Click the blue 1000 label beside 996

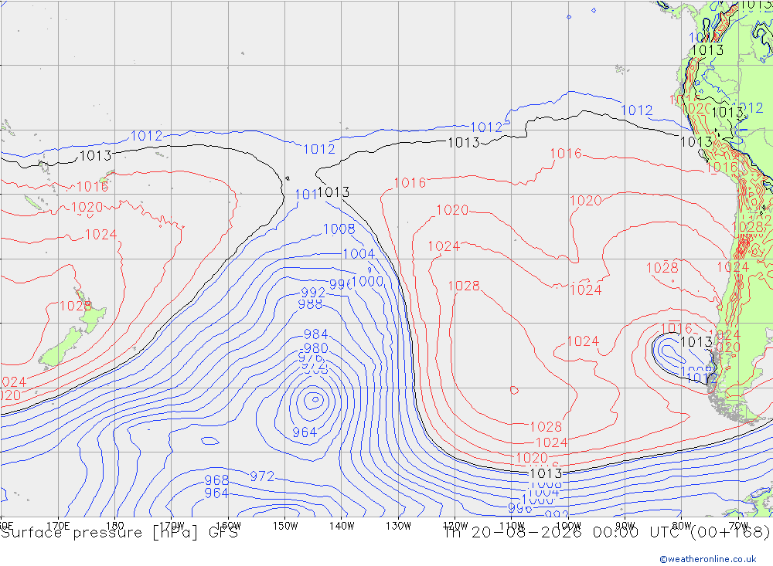(x=368, y=281)
